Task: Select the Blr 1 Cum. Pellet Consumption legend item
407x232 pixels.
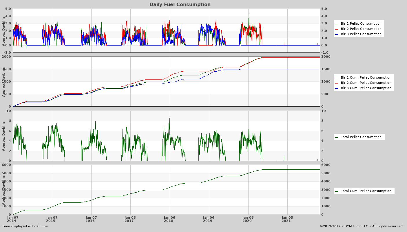Action: coord(366,78)
